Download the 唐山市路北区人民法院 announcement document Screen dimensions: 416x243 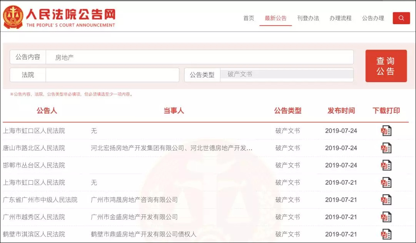click(x=386, y=148)
